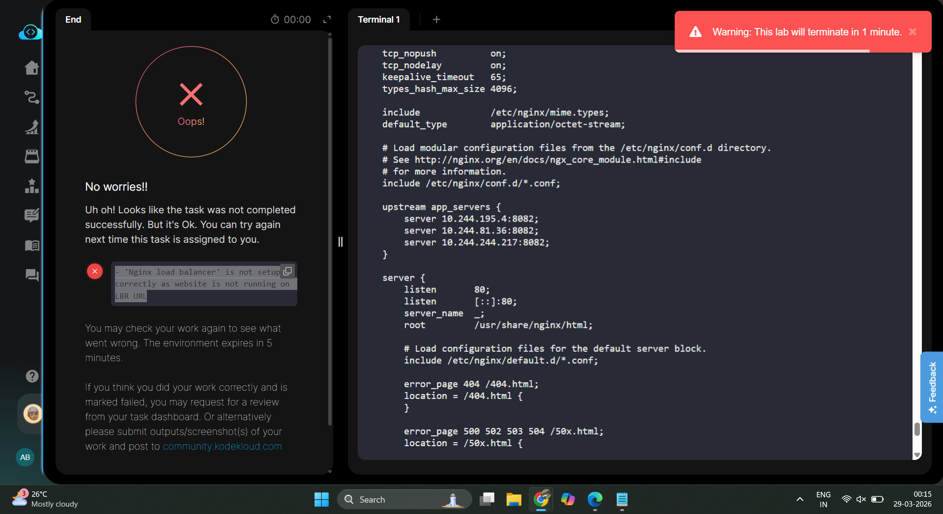Open the community.kodekloud.com link
The image size is (943, 514).
point(222,446)
